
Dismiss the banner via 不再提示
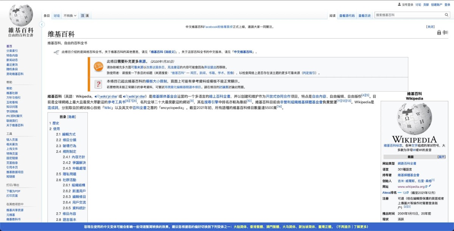tap(344, 226)
